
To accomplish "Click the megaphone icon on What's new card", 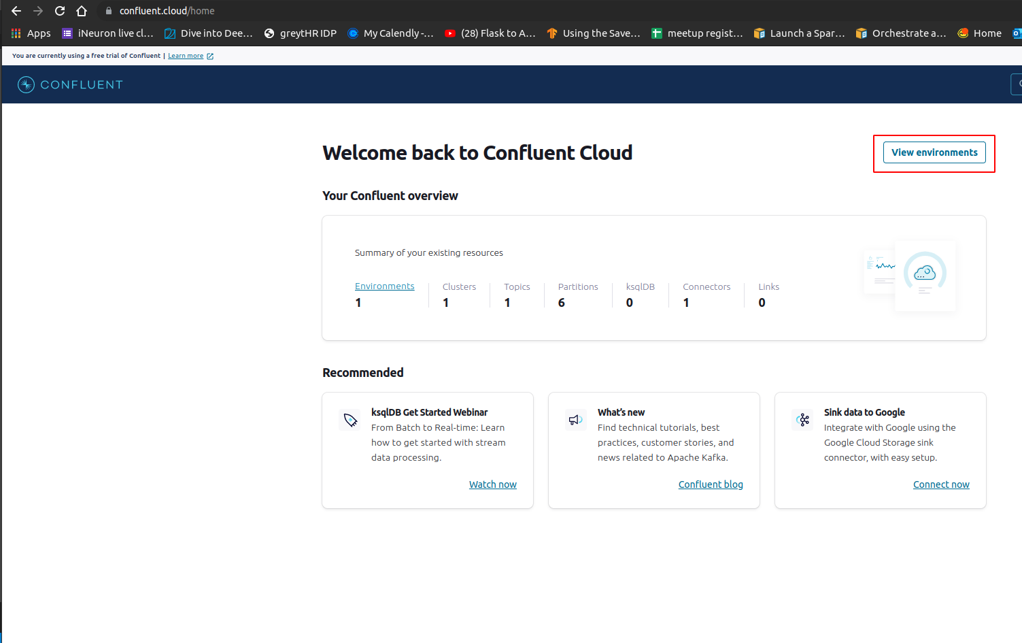I will tap(575, 420).
